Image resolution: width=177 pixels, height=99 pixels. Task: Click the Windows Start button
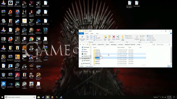point(2,97)
